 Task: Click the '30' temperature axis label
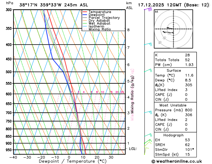tap(111, 157)
